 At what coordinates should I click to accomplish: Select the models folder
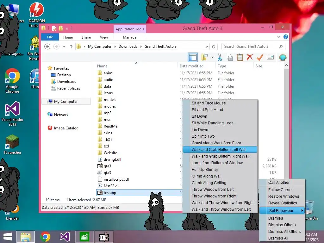(110, 100)
